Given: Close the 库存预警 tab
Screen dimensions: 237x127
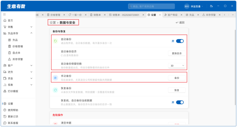Looking at the screenshot, I should coord(220,15).
